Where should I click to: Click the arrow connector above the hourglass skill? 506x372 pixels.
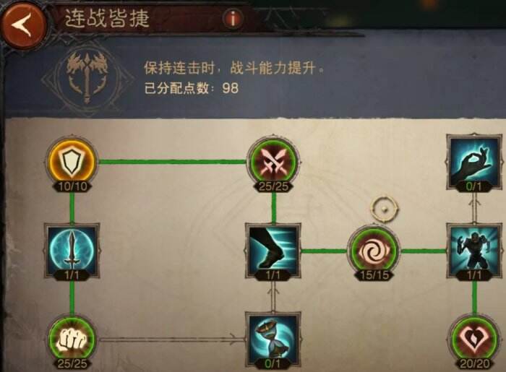(273, 296)
